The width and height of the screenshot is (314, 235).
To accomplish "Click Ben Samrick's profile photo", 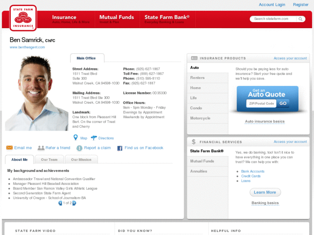I will [37, 93].
